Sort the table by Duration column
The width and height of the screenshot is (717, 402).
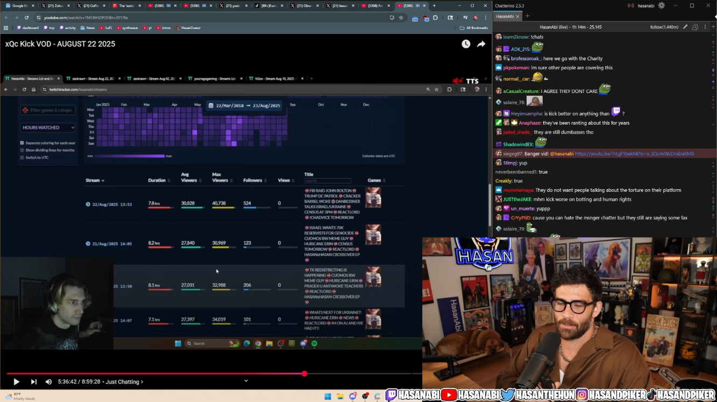(159, 181)
